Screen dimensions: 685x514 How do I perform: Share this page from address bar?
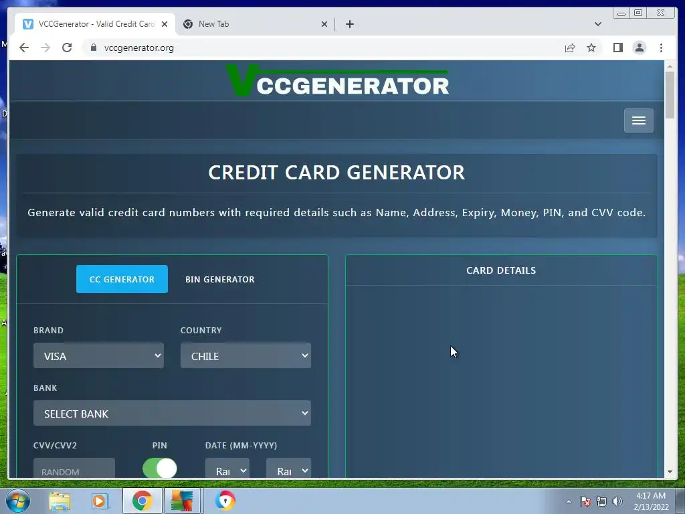pyautogui.click(x=570, y=48)
